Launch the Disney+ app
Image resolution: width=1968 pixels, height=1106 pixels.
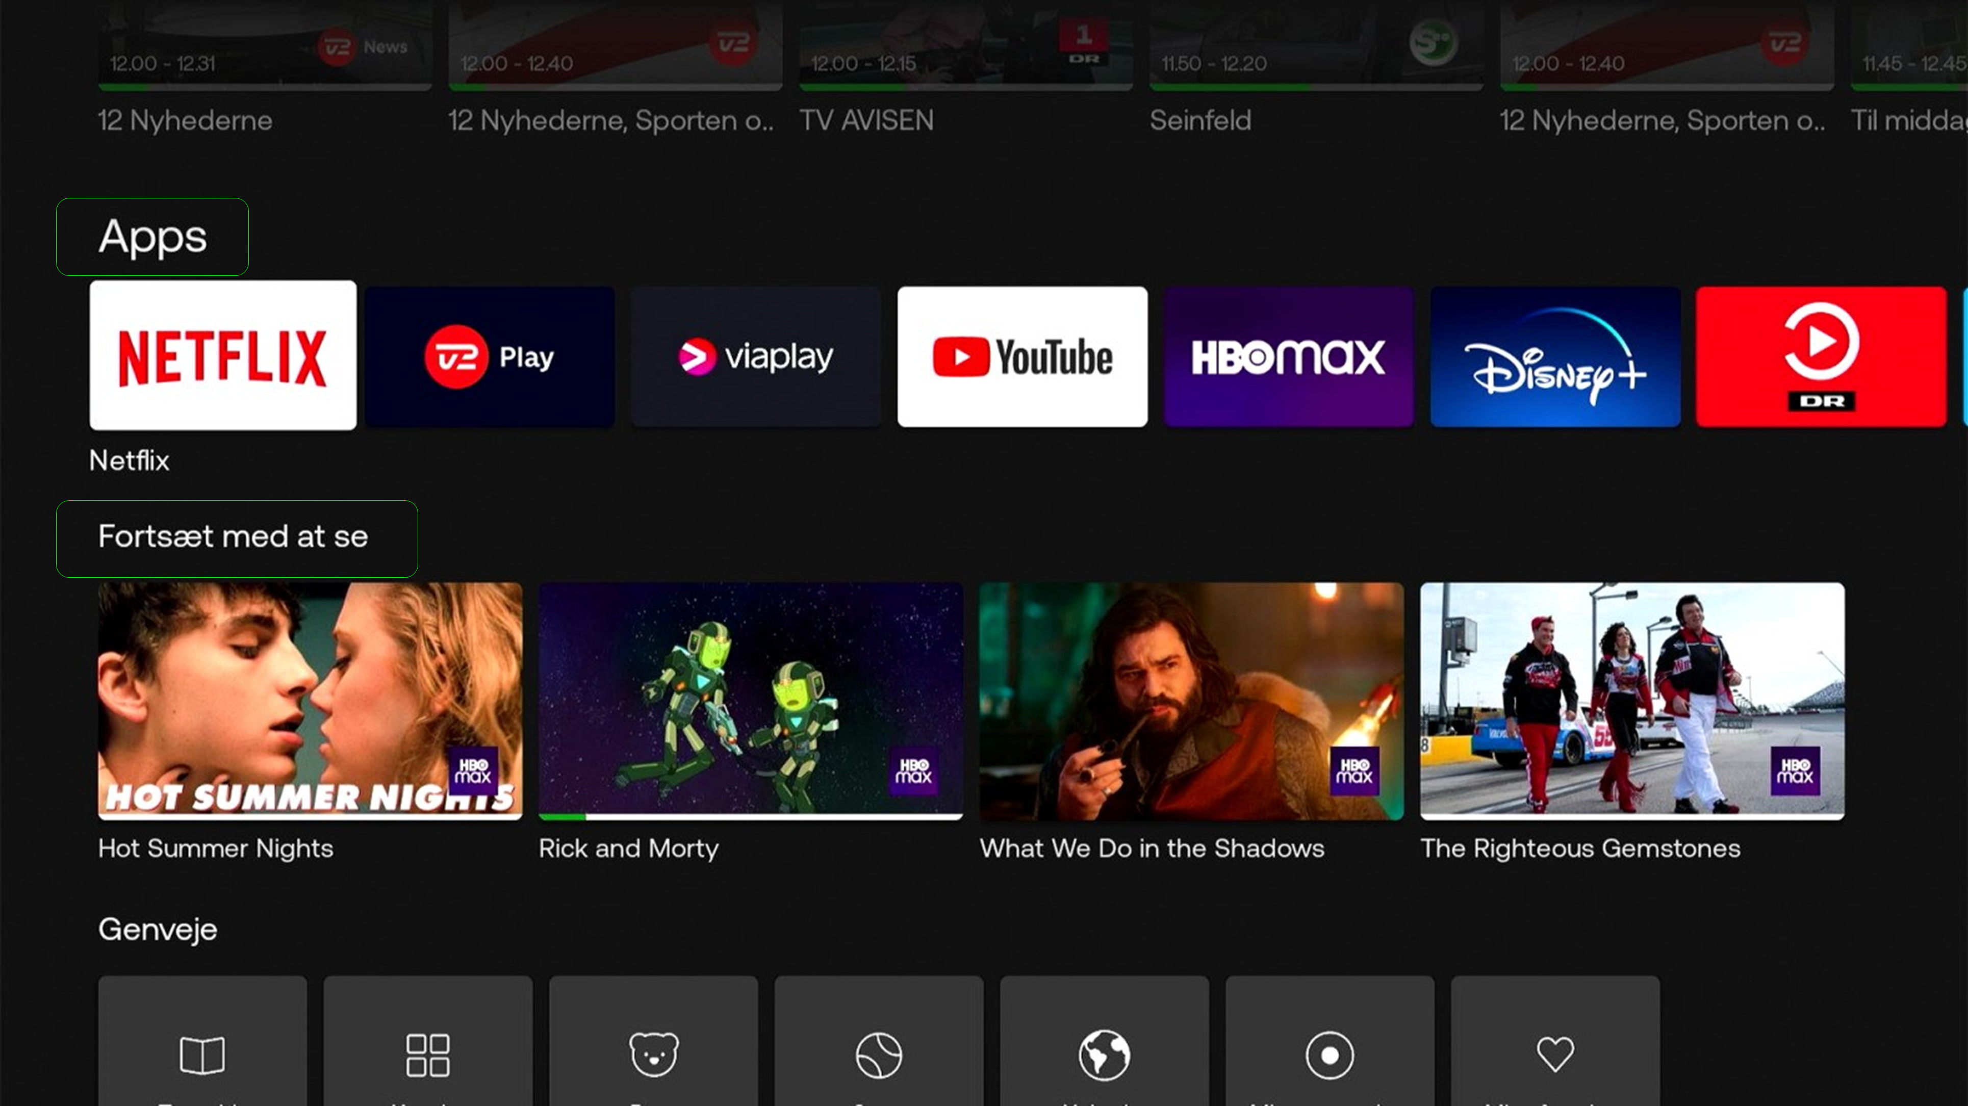click(x=1555, y=357)
